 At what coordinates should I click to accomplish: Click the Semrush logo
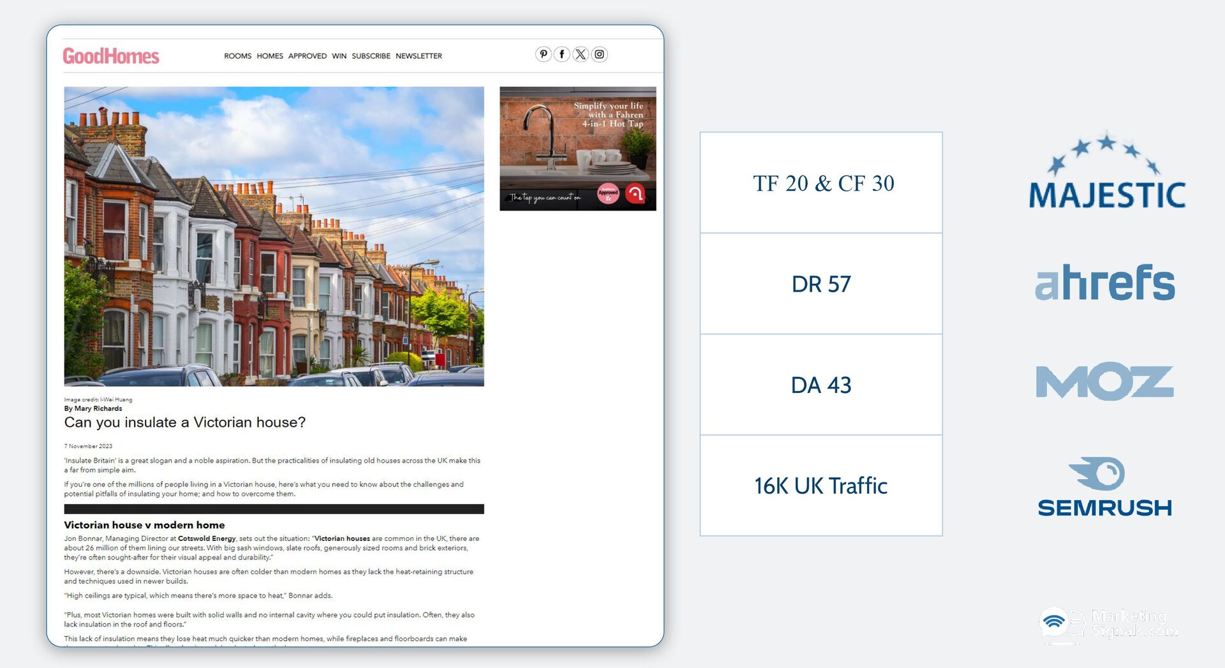(1104, 486)
